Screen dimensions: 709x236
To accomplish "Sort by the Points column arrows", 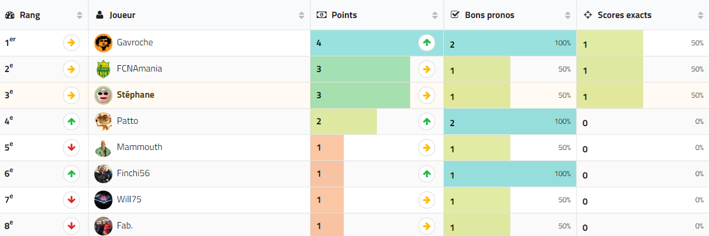I will coord(435,15).
